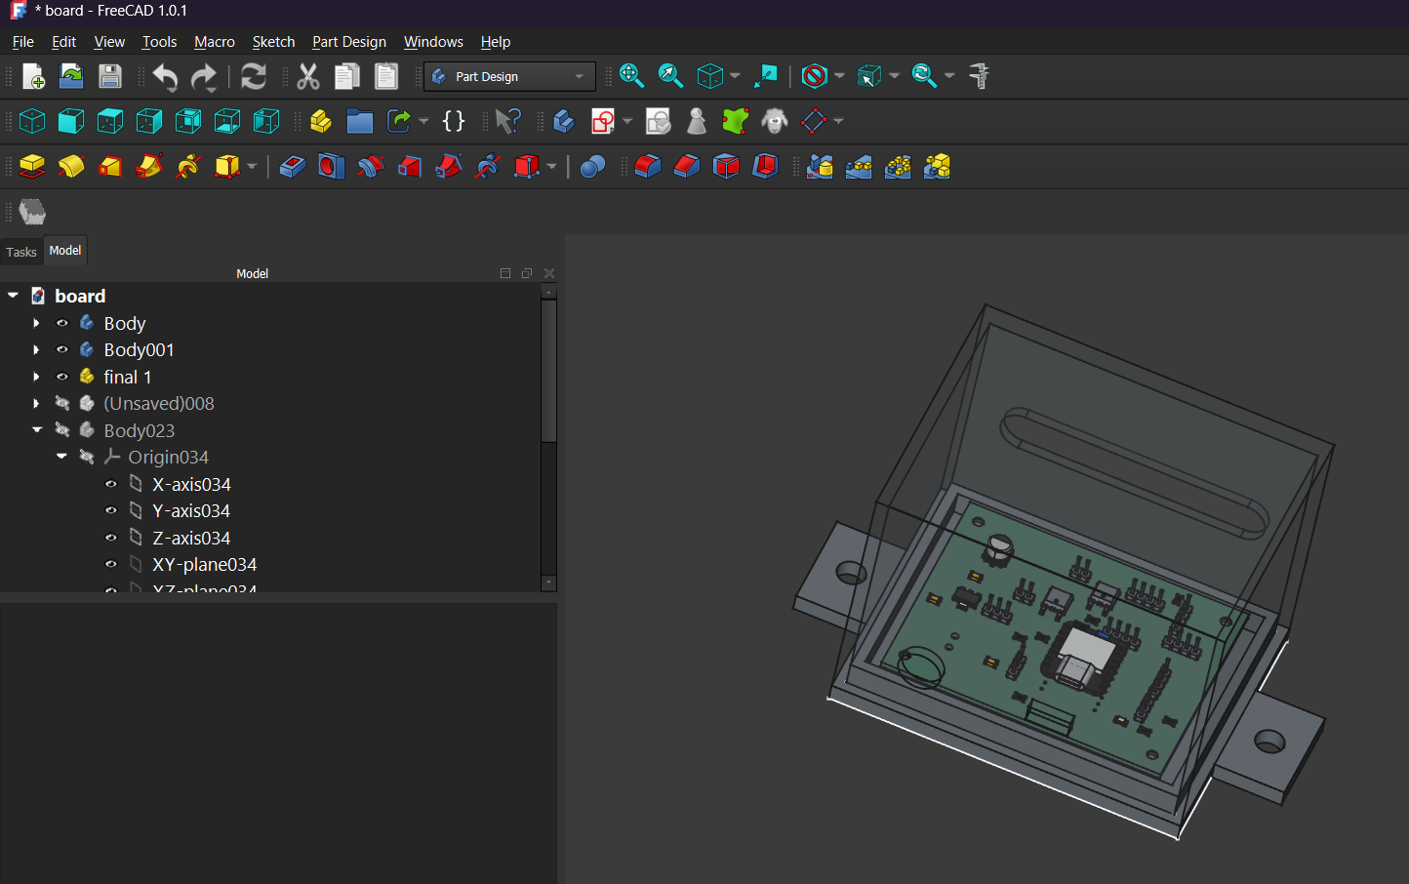Open the Sketch menu
The width and height of the screenshot is (1409, 884).
273,42
